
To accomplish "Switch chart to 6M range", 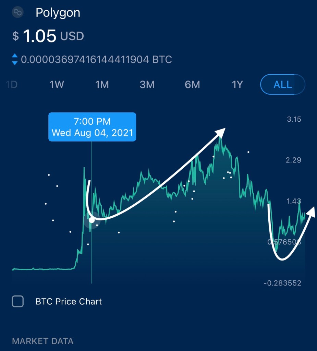I will (x=192, y=84).
